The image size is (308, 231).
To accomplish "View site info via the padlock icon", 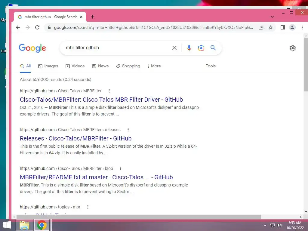I will pos(49,27).
